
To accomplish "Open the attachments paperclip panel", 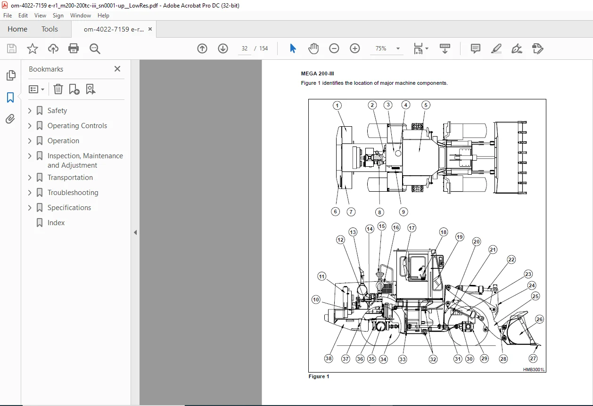I will [10, 119].
